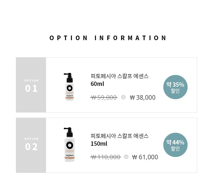Screen dimensions: 215x179
Task: Click the 150ml product title text
Action: point(120,140)
